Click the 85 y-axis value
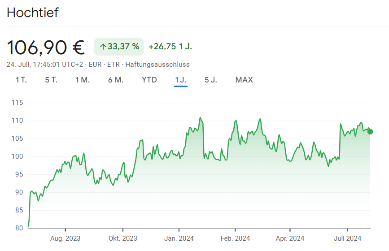The image size is (389, 251). (19, 210)
